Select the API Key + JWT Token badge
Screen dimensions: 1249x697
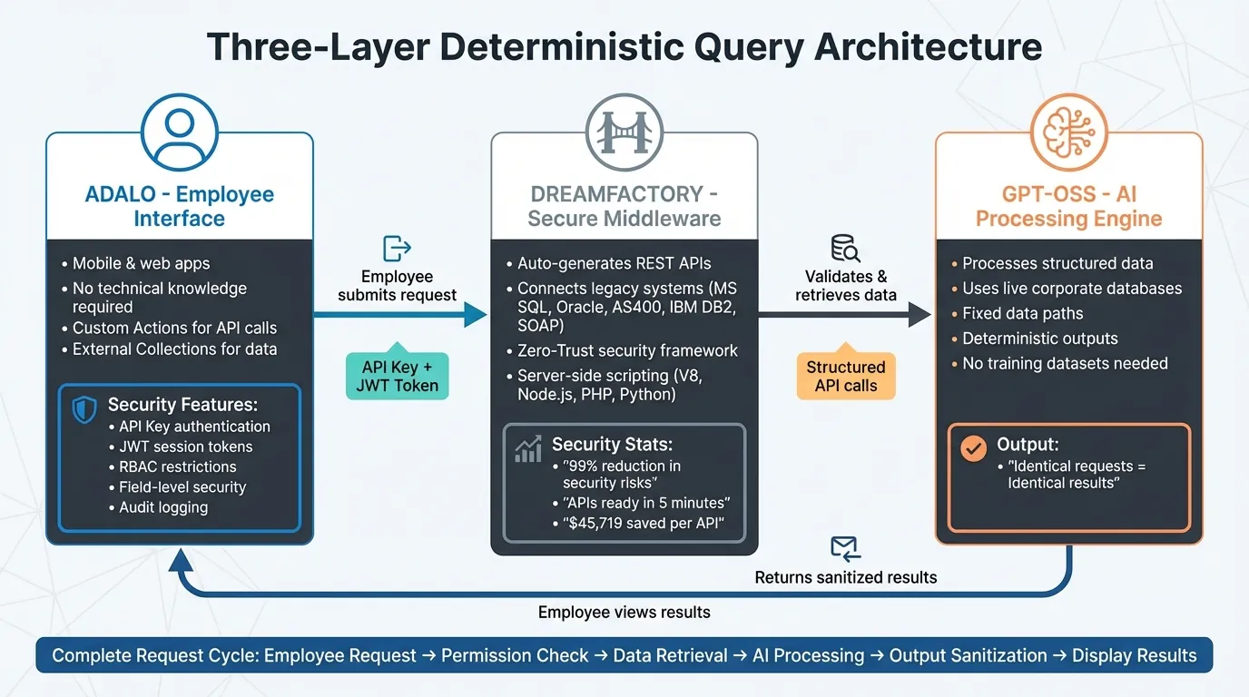(398, 376)
